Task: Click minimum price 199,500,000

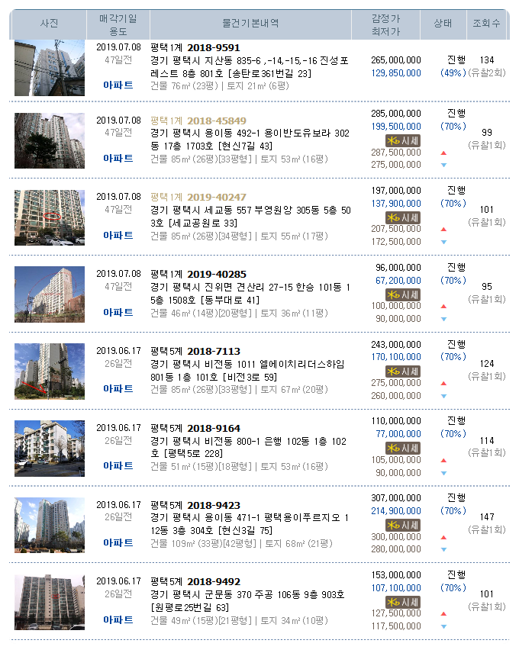Action: (396, 127)
